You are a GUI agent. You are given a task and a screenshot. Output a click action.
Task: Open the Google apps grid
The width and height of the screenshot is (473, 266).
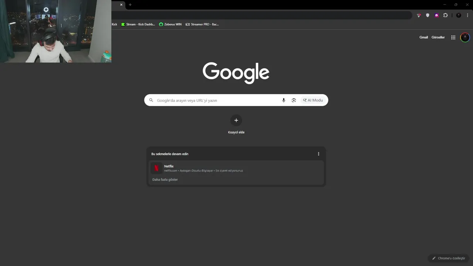point(453,37)
